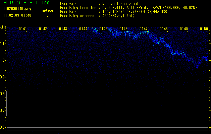Click the kHz axis unit label
Viewport: 211px width, 134px height.
[x=3, y=27]
